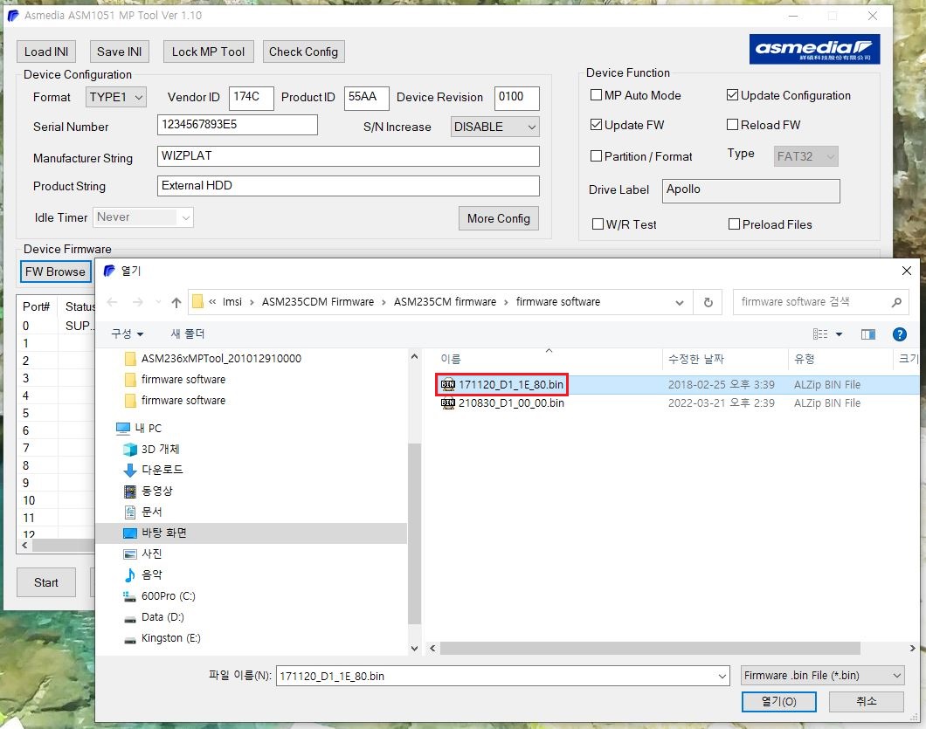This screenshot has height=729, width=926.
Task: Uncheck the Update FW checkbox
Action: tap(596, 125)
